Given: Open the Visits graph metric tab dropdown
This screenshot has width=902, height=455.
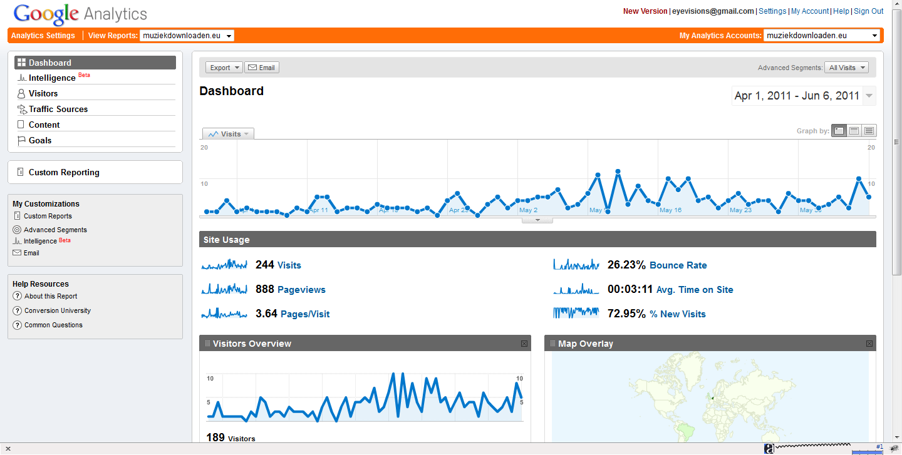Looking at the screenshot, I should [228, 134].
